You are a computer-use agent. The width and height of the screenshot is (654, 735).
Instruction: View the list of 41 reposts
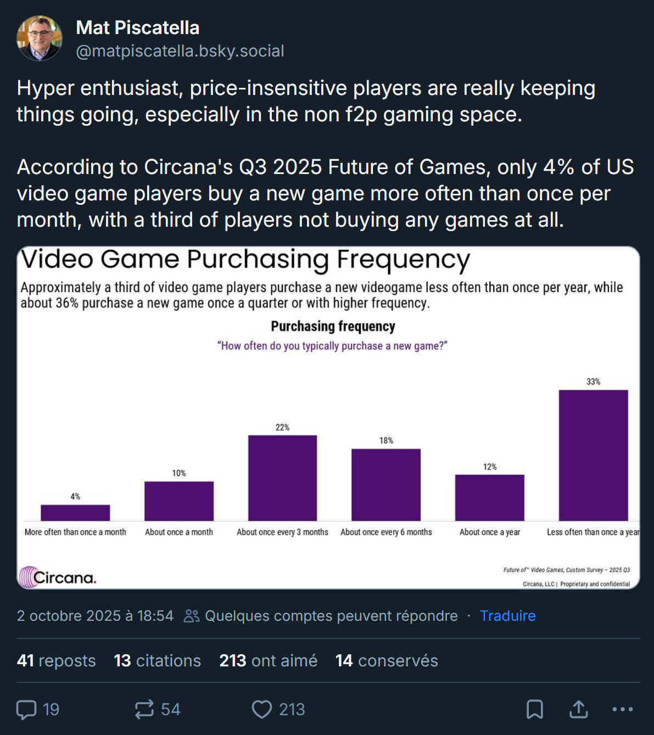pyautogui.click(x=56, y=660)
